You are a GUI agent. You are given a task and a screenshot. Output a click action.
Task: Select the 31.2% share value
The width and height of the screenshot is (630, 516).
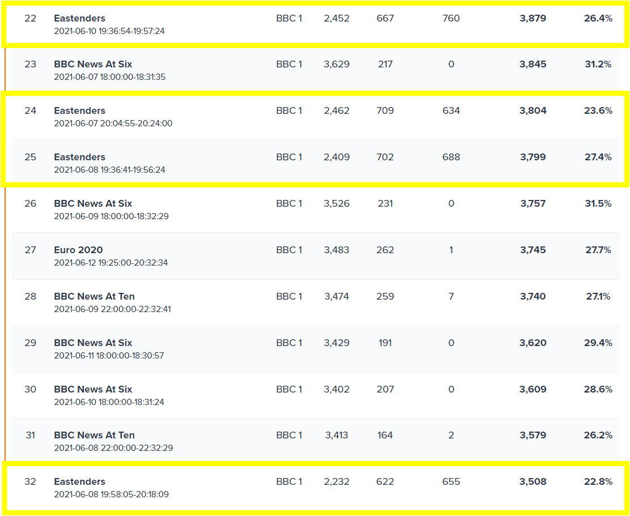(x=598, y=64)
